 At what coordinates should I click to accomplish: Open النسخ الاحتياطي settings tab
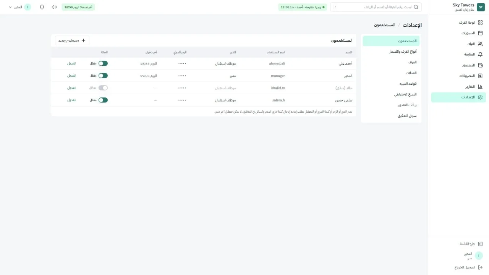[391, 94]
